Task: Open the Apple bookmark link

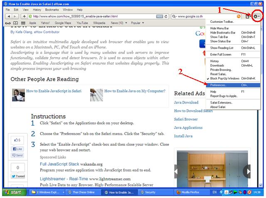Action: [32, 23]
